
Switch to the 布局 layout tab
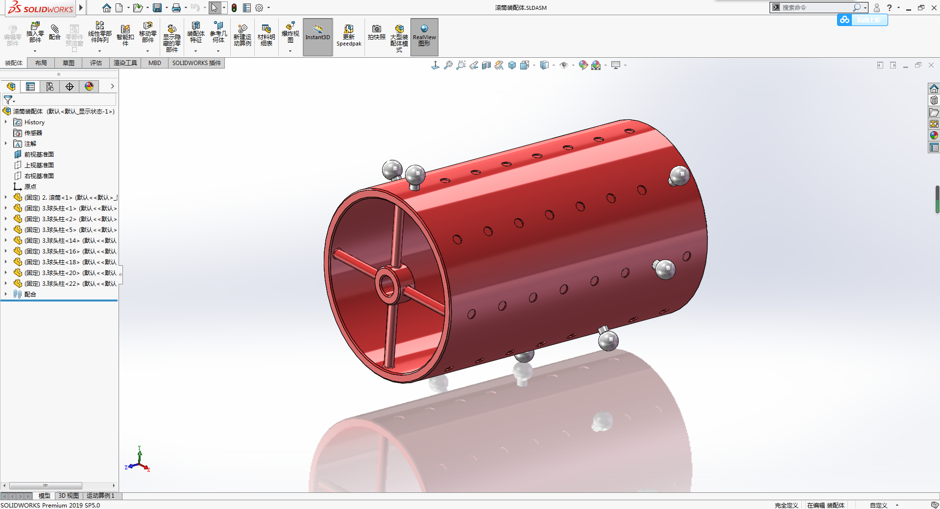click(41, 63)
